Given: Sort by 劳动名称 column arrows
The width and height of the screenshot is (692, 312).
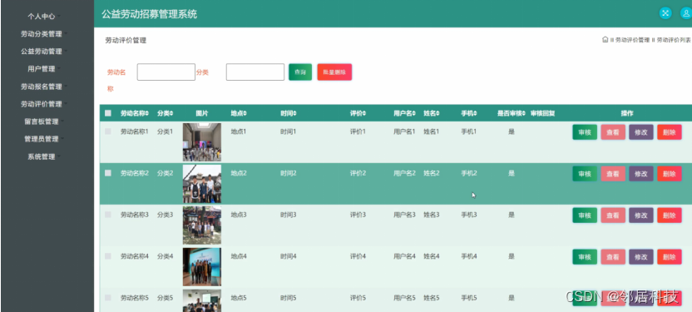Looking at the screenshot, I should pos(147,113).
